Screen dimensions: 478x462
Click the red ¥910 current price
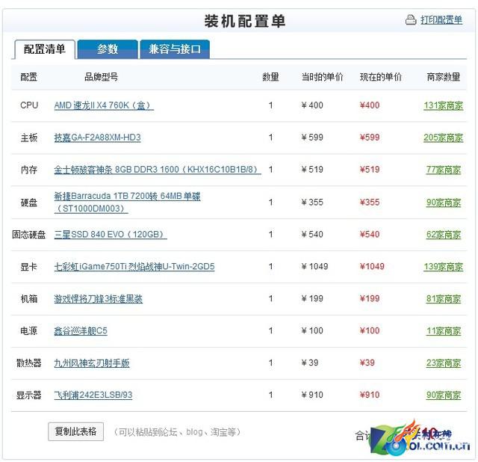click(370, 395)
